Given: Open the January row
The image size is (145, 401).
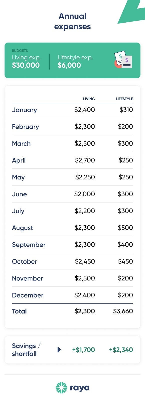Looking at the screenshot, I should [72, 110].
